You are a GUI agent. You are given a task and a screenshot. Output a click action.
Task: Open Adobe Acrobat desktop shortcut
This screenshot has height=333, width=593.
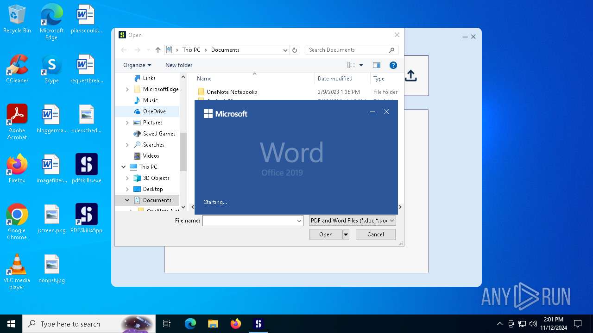pyautogui.click(x=17, y=122)
